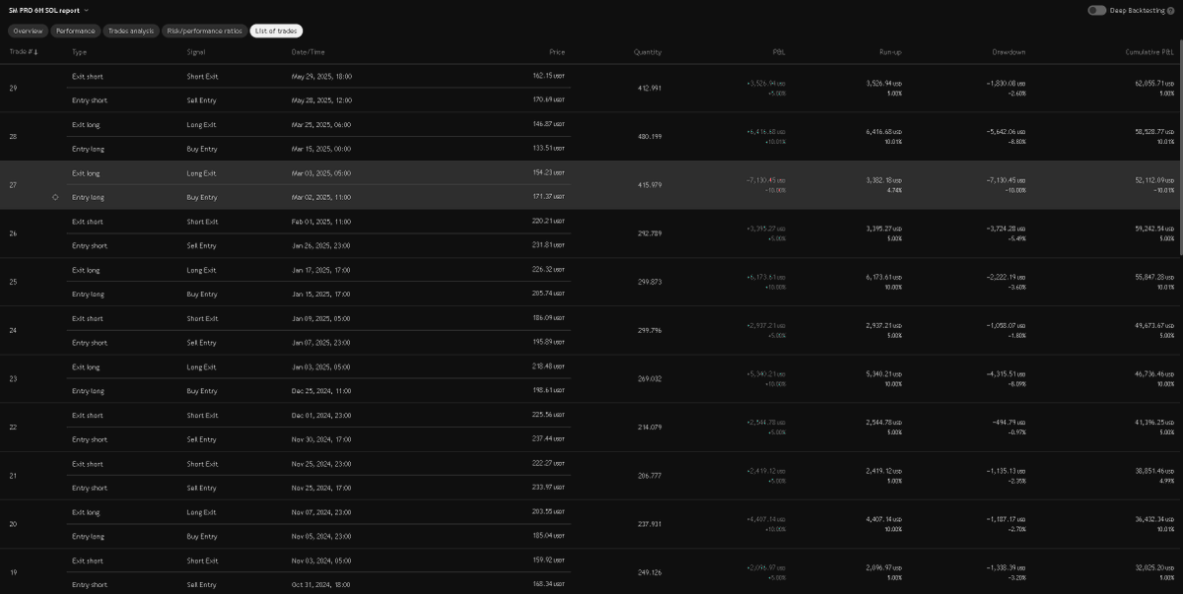Open the Performance tab

coord(75,31)
